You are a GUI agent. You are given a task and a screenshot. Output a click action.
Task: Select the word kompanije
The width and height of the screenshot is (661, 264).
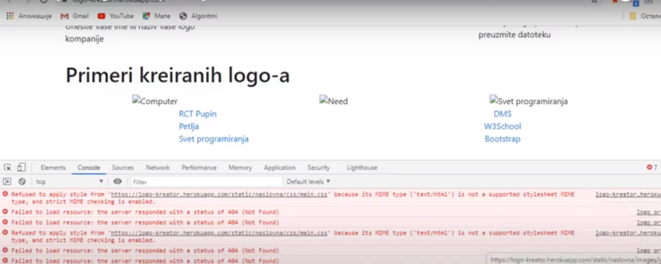coord(84,39)
